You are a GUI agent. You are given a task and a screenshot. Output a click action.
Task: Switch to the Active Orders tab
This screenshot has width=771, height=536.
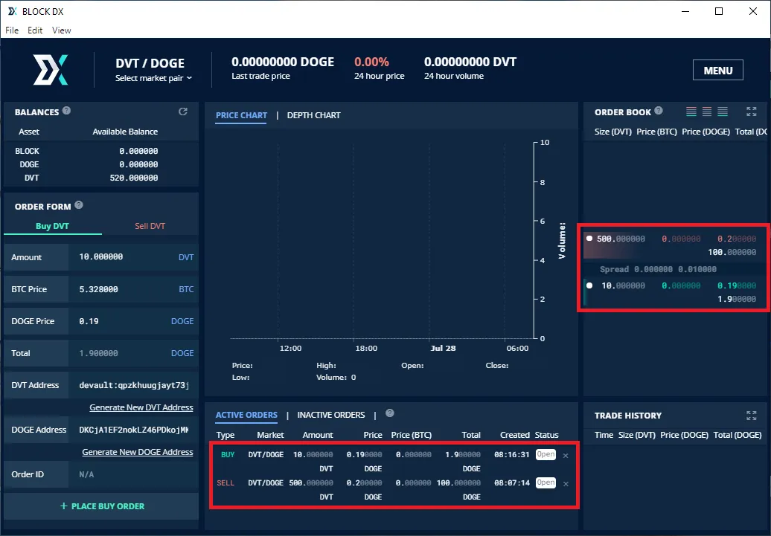[x=246, y=415]
